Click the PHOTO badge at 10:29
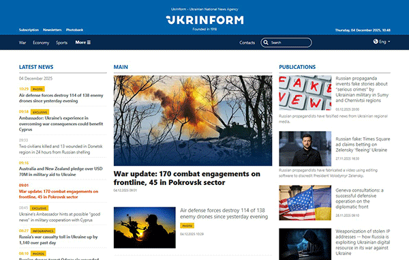Screen dimensions: 409x260 tap(37, 89)
